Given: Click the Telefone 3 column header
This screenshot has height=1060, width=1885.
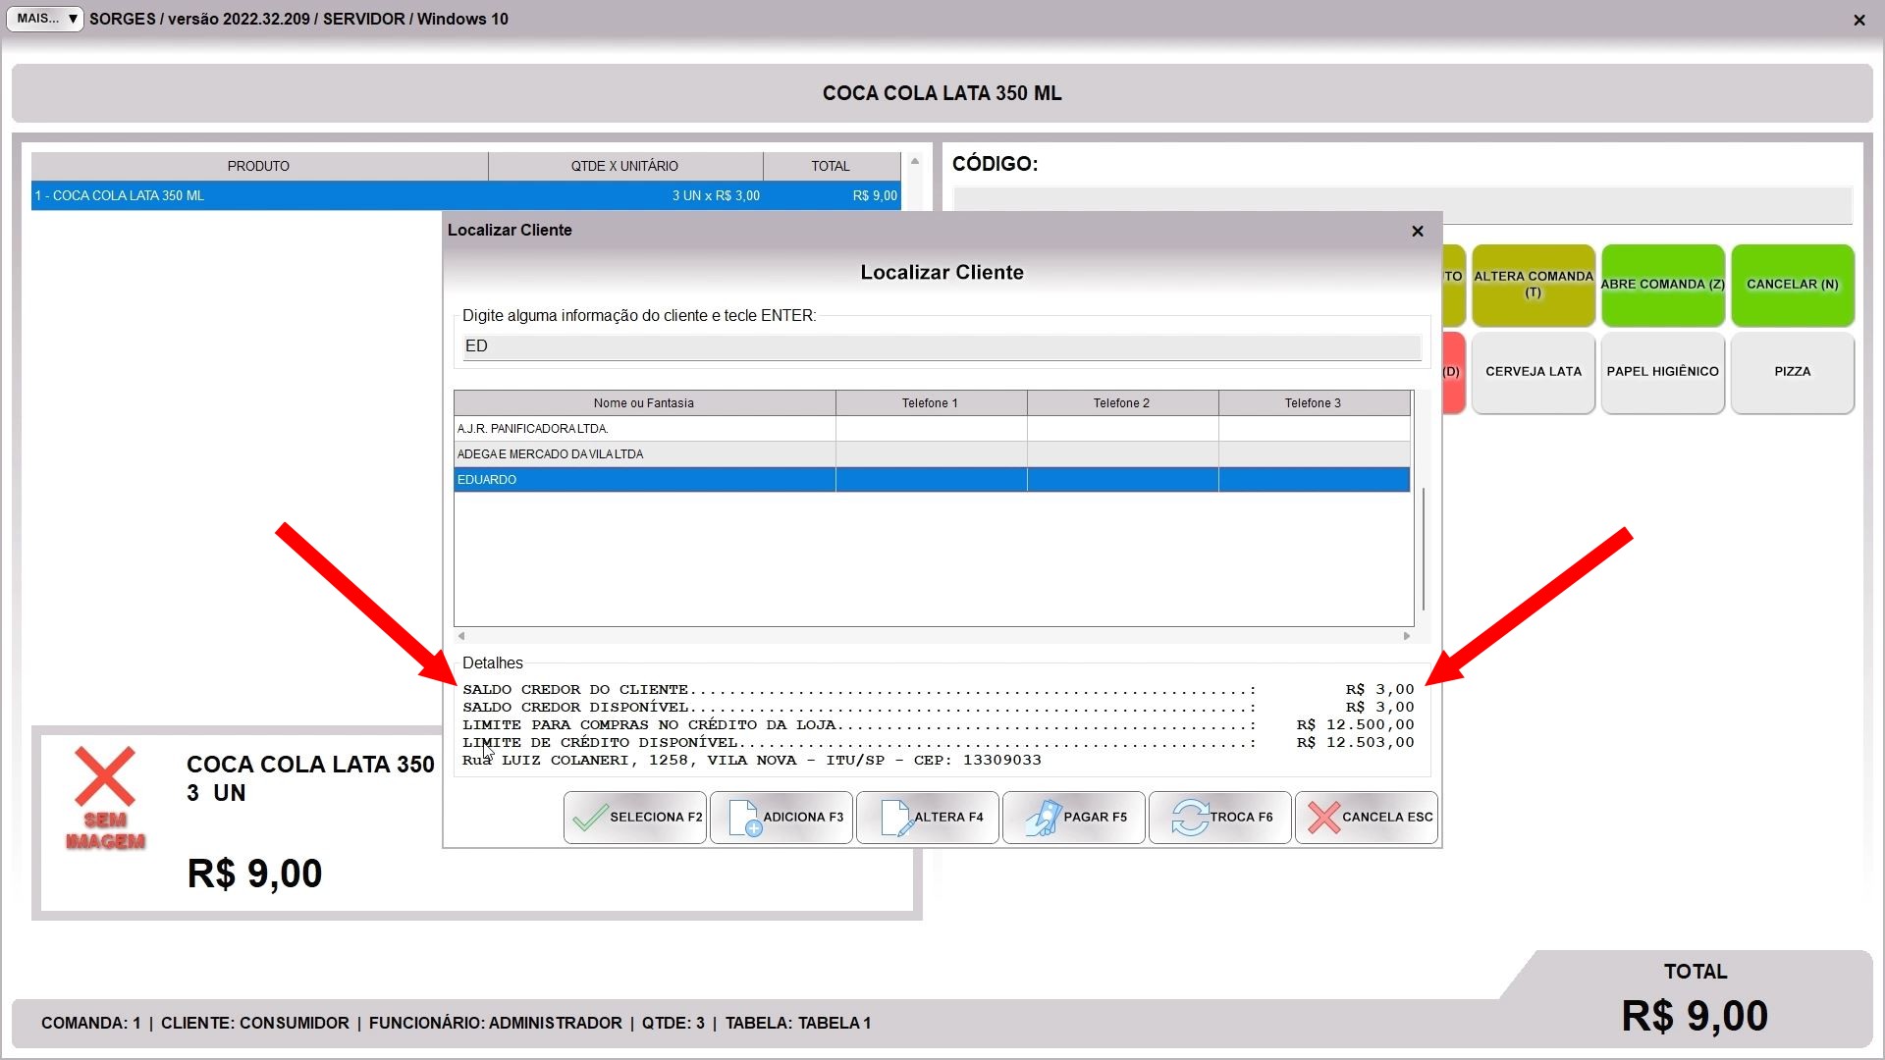Looking at the screenshot, I should point(1314,403).
